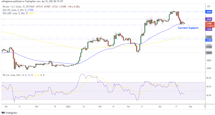Image resolution: width=215 pixels, height=115 pixels.
Task: Click the 19 date label on the time axis
Action: coord(55,107)
